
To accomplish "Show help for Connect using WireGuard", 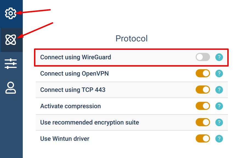I will tap(219, 57).
